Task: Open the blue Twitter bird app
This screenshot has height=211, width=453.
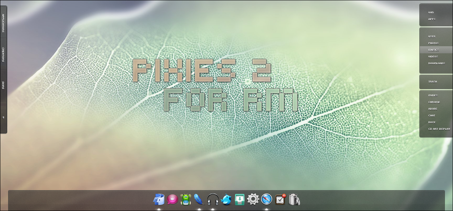Action: coord(226,200)
